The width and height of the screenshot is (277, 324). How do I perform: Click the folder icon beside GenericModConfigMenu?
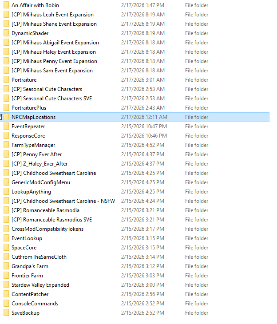[6, 182]
